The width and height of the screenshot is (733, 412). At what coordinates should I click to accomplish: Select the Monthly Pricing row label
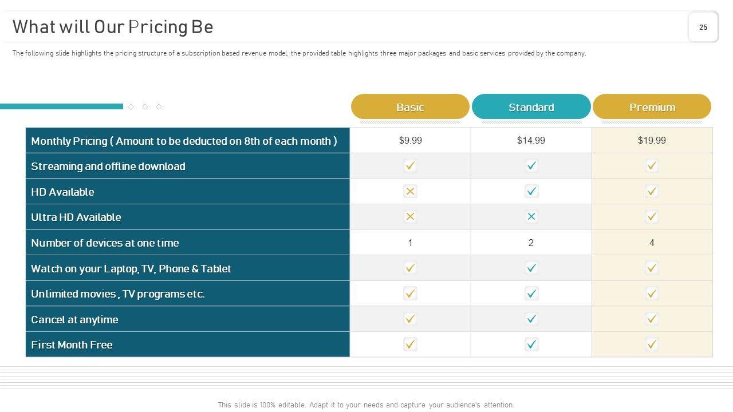[184, 141]
